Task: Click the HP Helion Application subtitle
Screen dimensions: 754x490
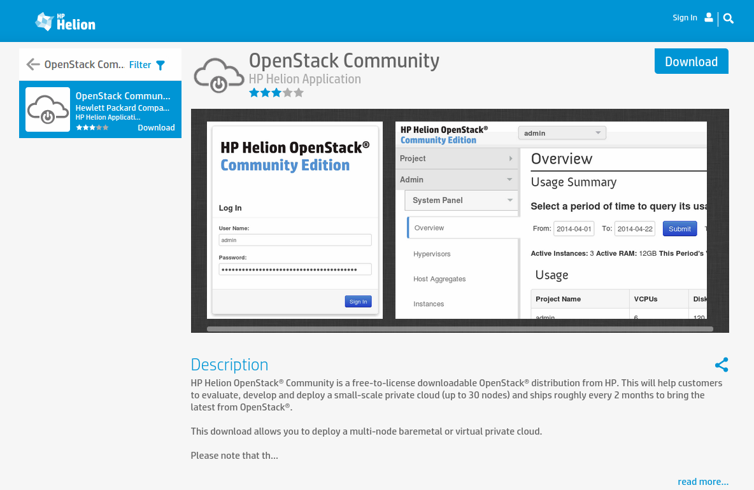Action: tap(305, 80)
